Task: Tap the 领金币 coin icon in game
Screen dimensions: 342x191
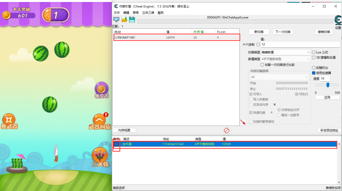Action: [x=102, y=90]
